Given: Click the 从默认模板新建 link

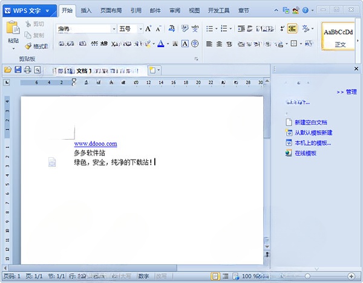Looking at the screenshot, I should click(313, 132).
